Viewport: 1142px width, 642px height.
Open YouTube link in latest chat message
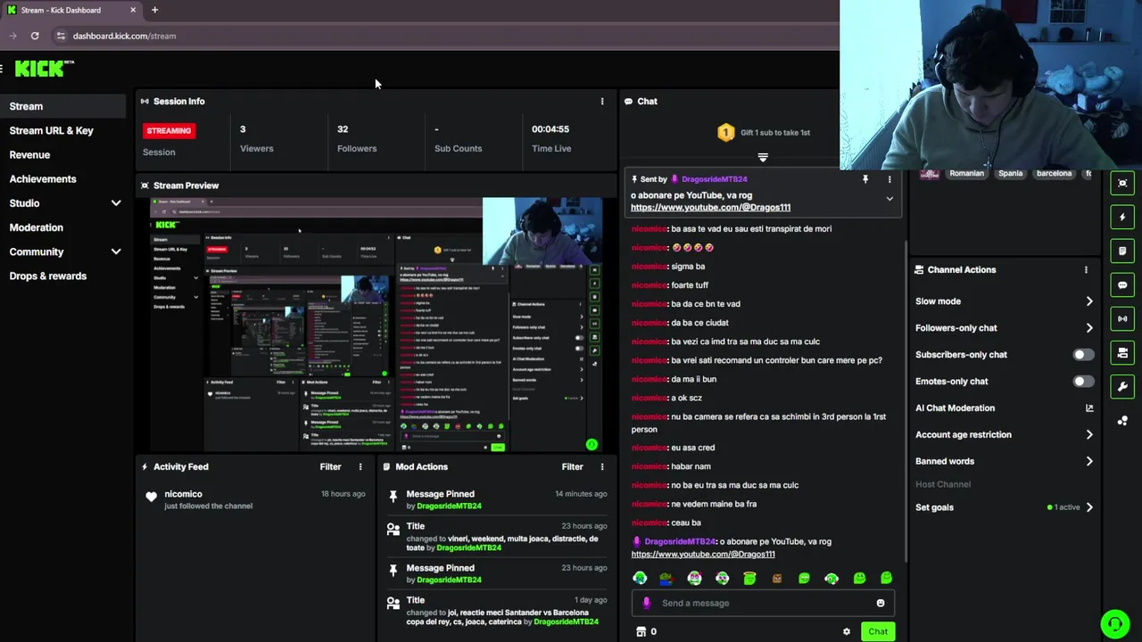(x=702, y=554)
